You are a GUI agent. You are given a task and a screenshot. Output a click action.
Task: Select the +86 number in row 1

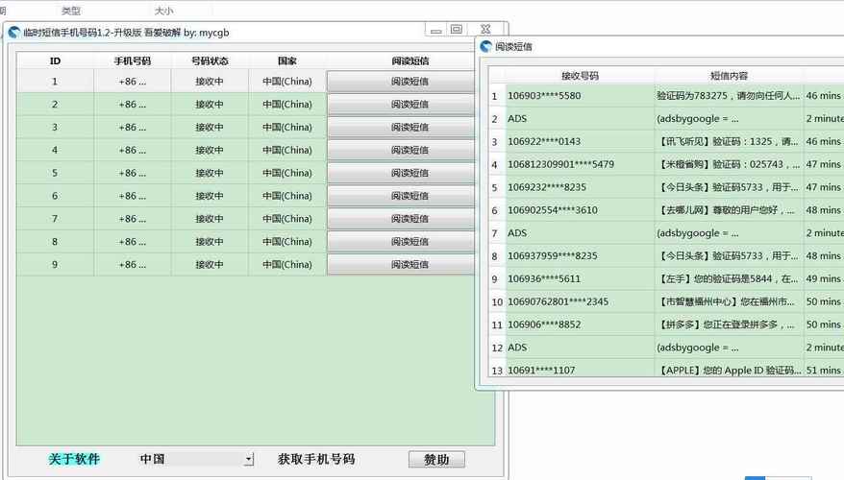133,82
